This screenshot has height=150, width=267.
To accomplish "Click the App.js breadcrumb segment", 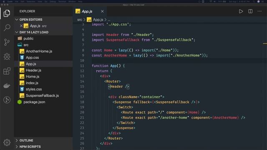I will [x=95, y=20].
